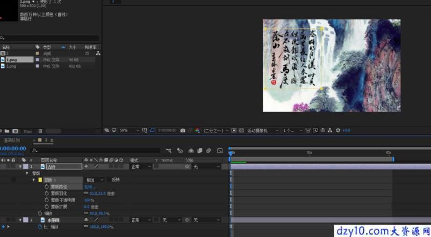Viewport: 431px width, 237px height.
Task: Click label color swatch of layer 2
Action: tap(26, 220)
